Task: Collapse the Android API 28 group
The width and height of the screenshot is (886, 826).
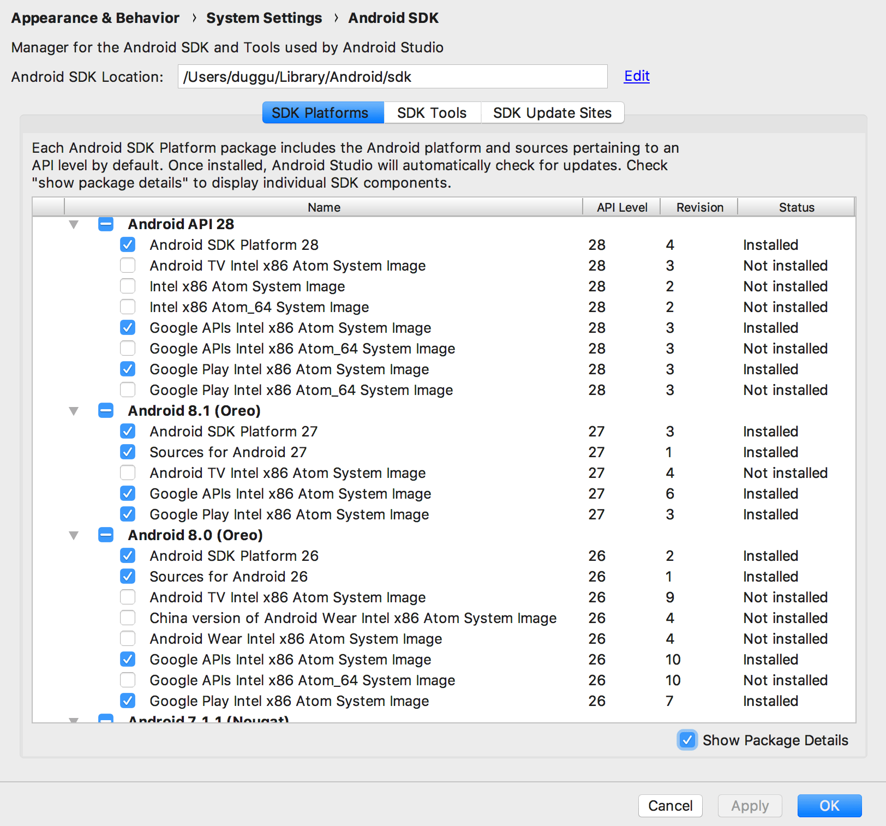Action: (x=74, y=224)
